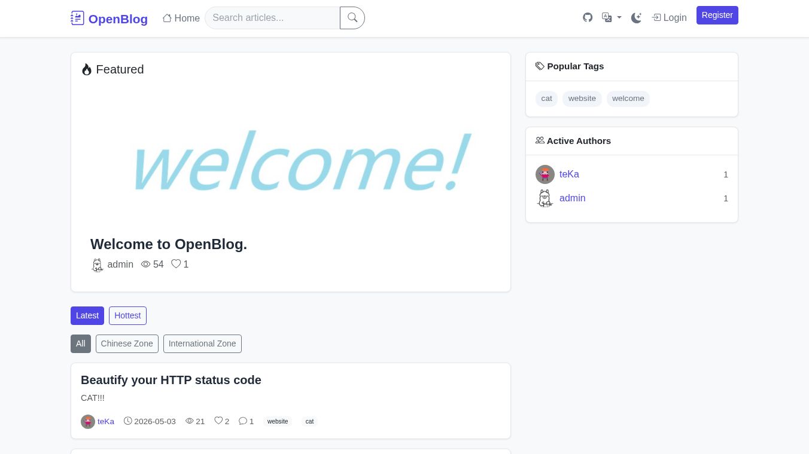The width and height of the screenshot is (809, 454).
Task: Click the 2026-05-03 date text
Action: coord(155,422)
